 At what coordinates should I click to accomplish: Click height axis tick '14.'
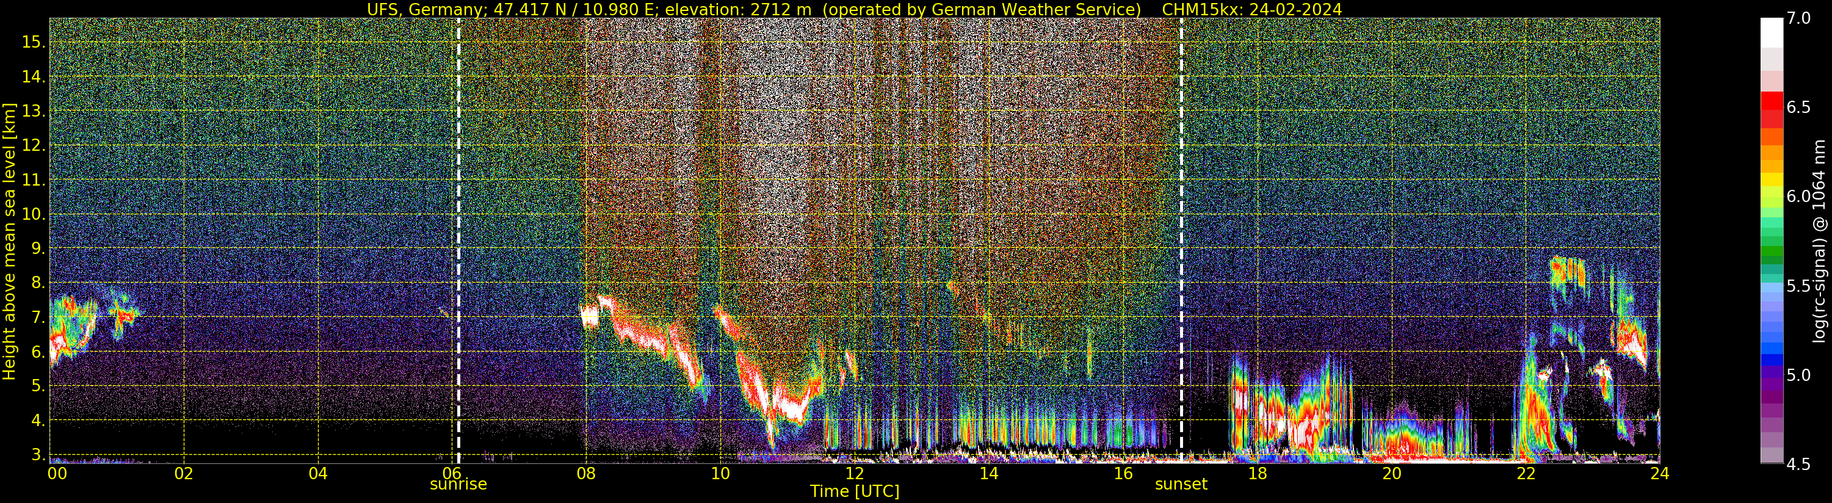tap(33, 77)
